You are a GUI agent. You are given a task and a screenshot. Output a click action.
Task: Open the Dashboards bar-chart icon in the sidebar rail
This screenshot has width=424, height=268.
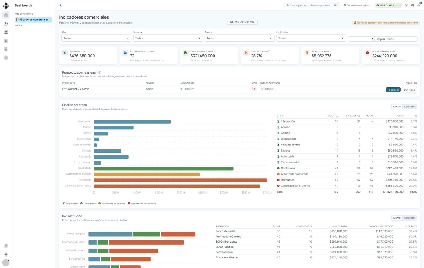6,15
